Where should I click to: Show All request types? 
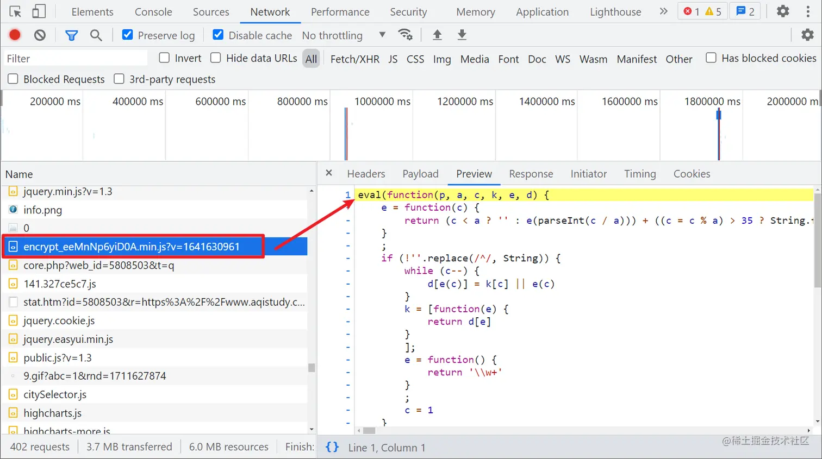click(311, 59)
